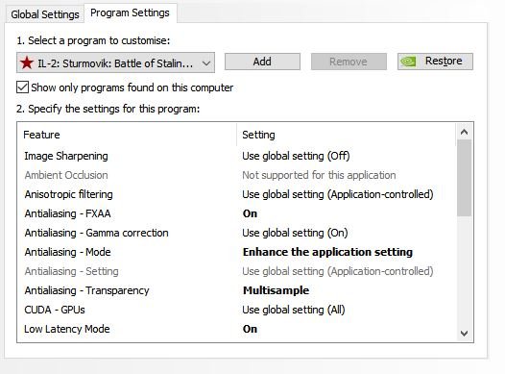Open the IL-2 Sturmovik program dropdown

pos(115,62)
